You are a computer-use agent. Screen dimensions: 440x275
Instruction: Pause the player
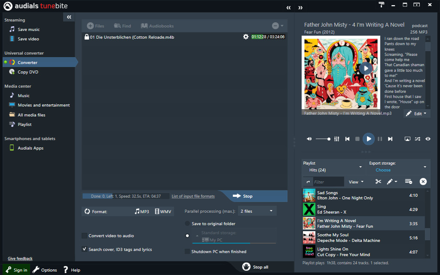pos(380,139)
